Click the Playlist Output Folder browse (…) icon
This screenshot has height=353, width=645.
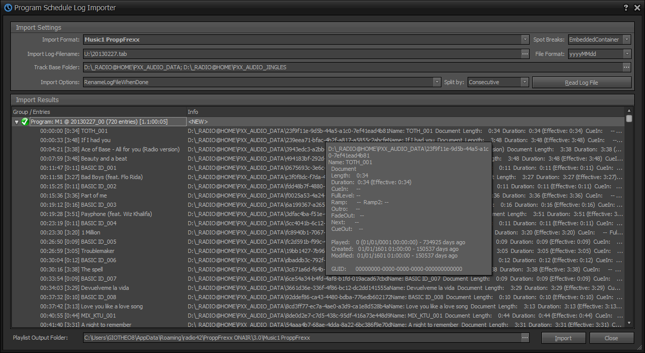pos(525,338)
